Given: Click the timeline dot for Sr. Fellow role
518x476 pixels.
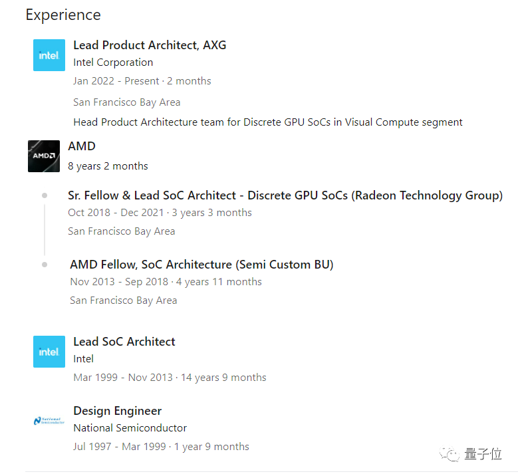Looking at the screenshot, I should pyautogui.click(x=45, y=195).
